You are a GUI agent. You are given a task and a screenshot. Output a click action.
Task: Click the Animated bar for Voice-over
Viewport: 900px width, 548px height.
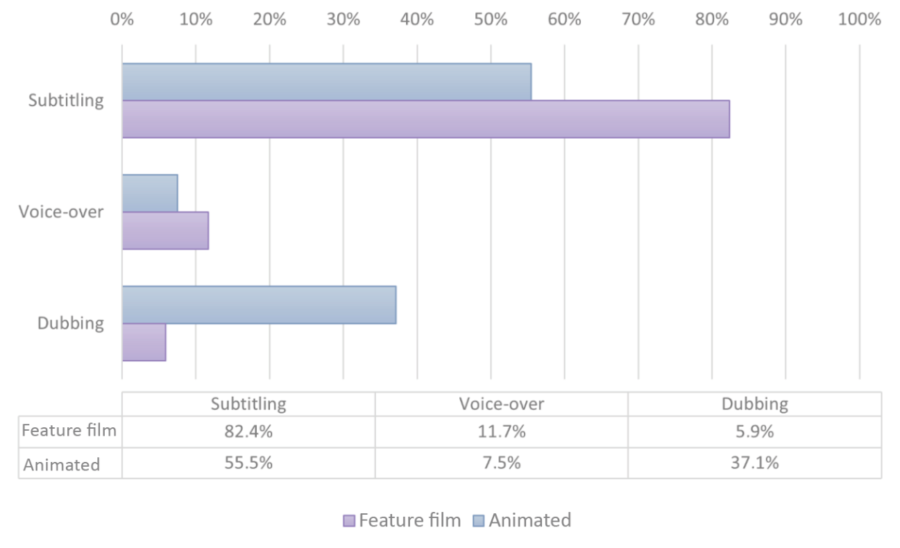click(150, 193)
